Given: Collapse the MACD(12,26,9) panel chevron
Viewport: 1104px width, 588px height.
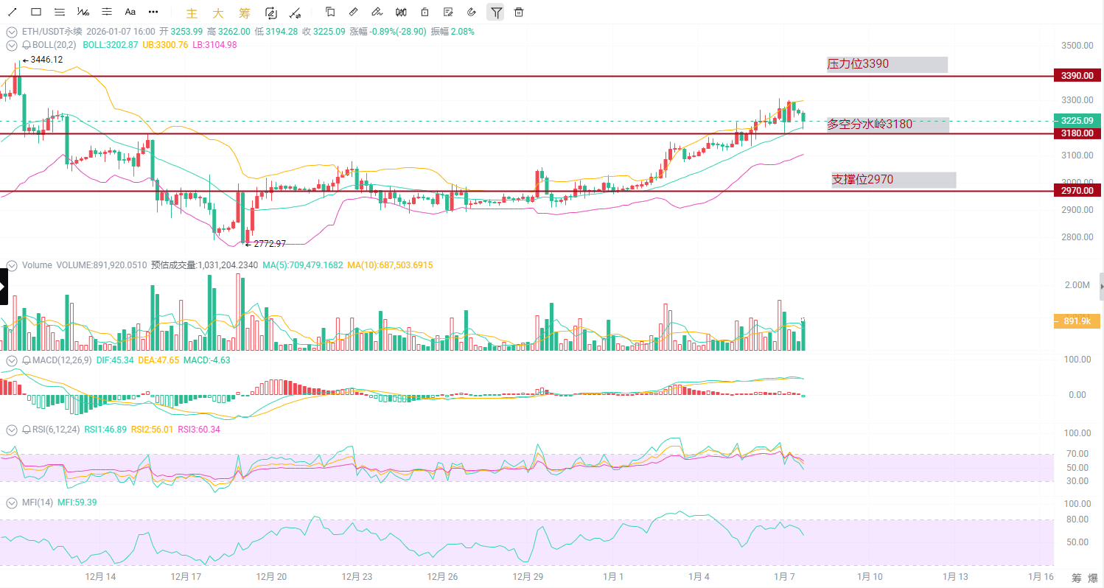Looking at the screenshot, I should point(12,360).
